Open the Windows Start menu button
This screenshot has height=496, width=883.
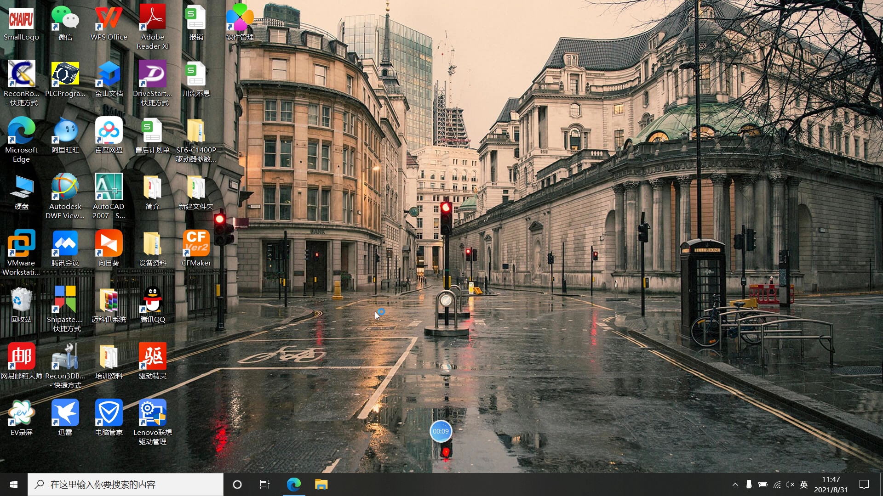(x=14, y=485)
